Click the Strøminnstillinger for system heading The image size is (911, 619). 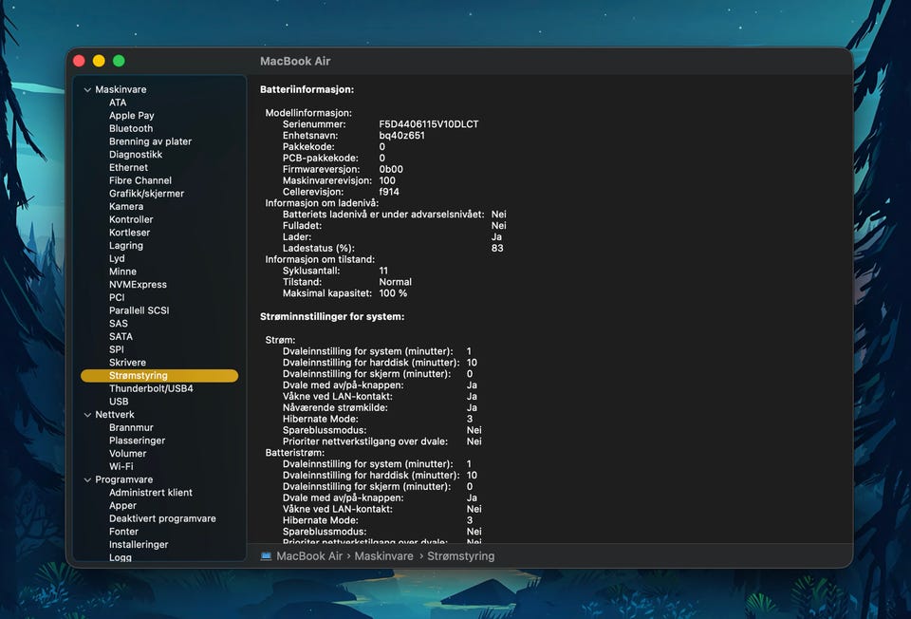pos(332,317)
